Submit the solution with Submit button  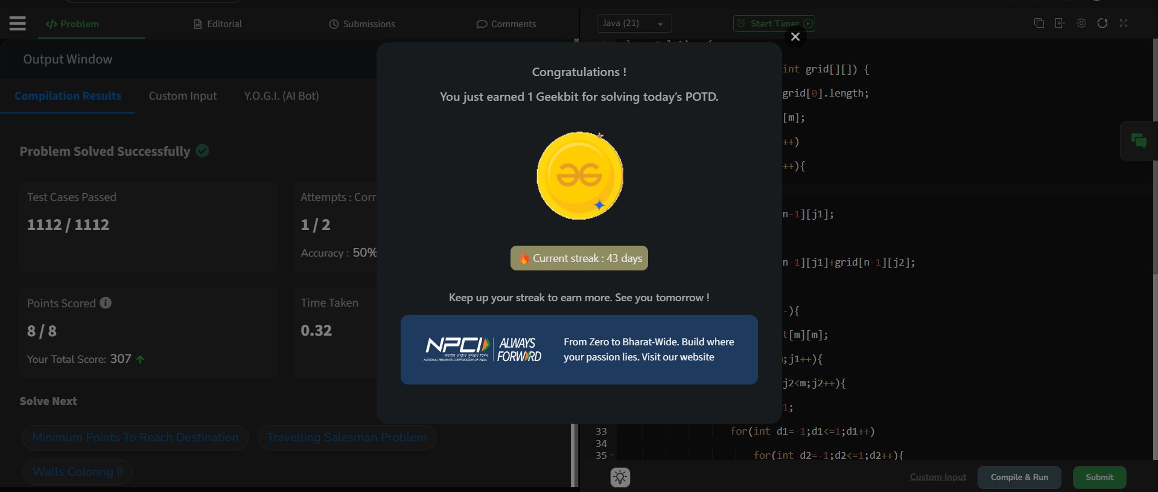click(x=1099, y=477)
